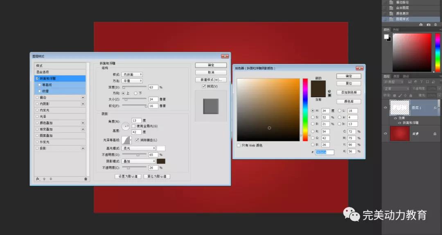Expand the 高光模式 dropdown
The width and height of the screenshot is (442, 235).
[139, 148]
